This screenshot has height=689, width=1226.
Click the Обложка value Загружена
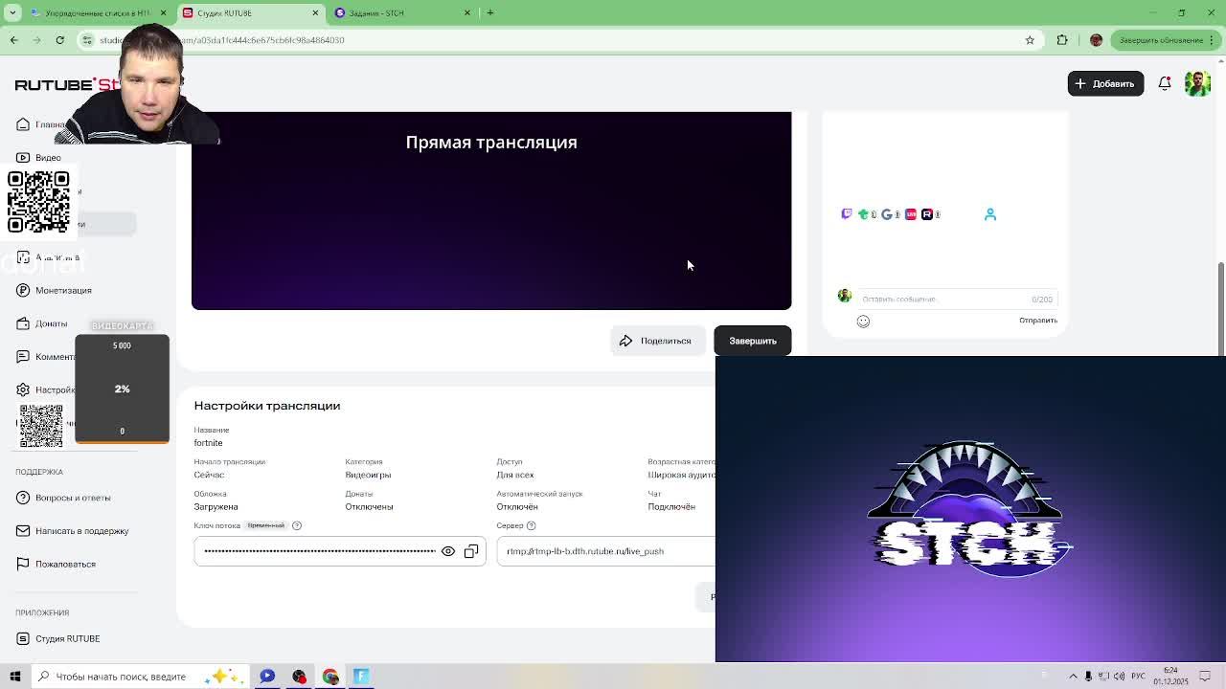pos(216,507)
